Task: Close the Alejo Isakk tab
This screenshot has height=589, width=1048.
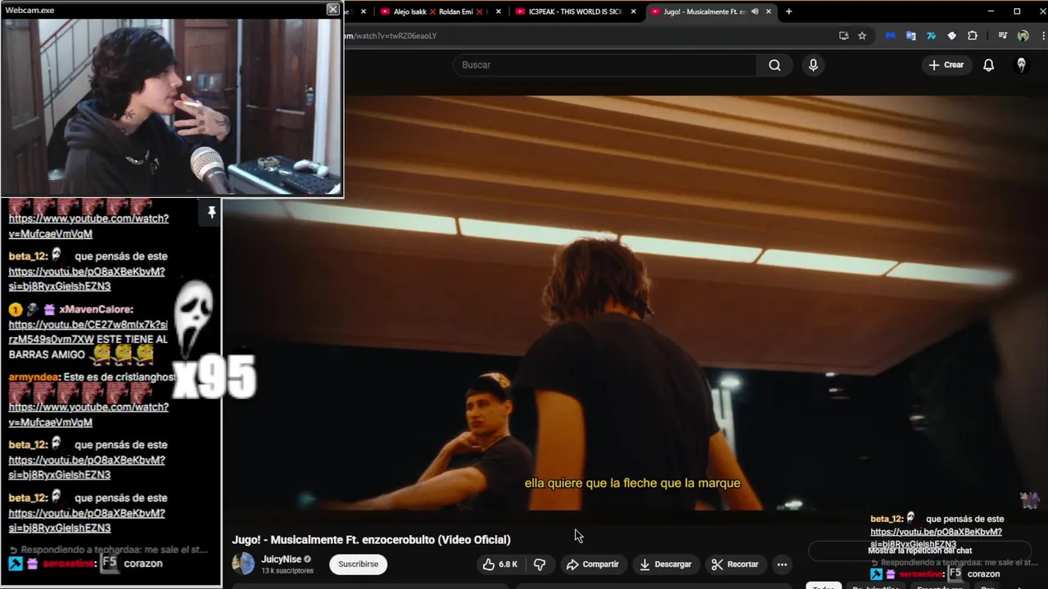Action: pos(499,11)
